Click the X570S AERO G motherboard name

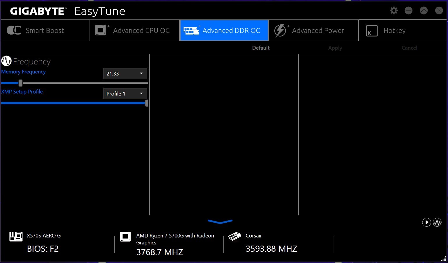coord(44,236)
